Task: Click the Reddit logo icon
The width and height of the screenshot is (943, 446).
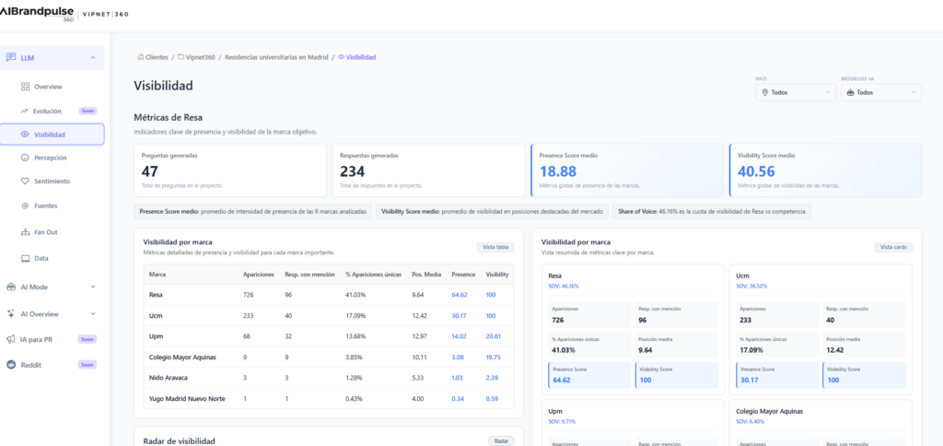Action: click(11, 365)
